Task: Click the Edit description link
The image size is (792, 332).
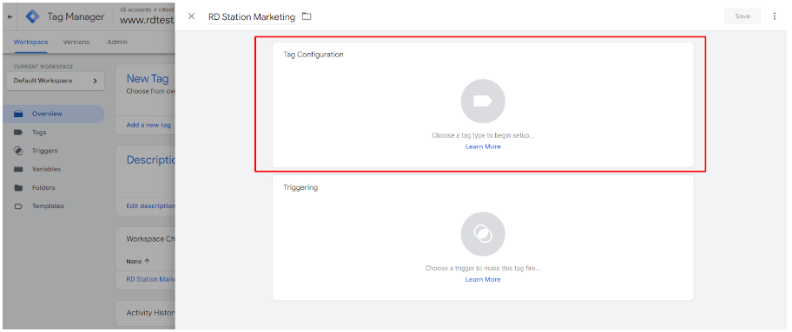Action: click(x=150, y=205)
